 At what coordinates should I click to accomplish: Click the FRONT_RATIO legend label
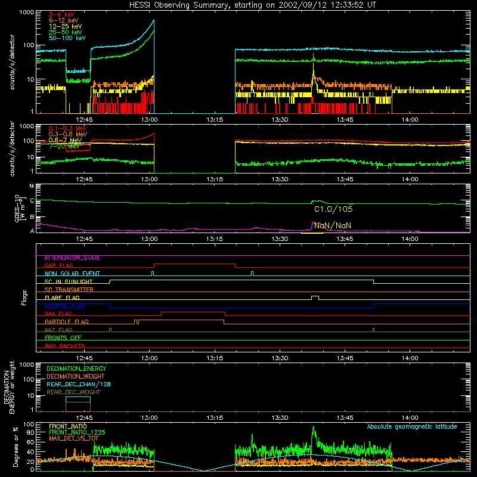pyautogui.click(x=68, y=426)
